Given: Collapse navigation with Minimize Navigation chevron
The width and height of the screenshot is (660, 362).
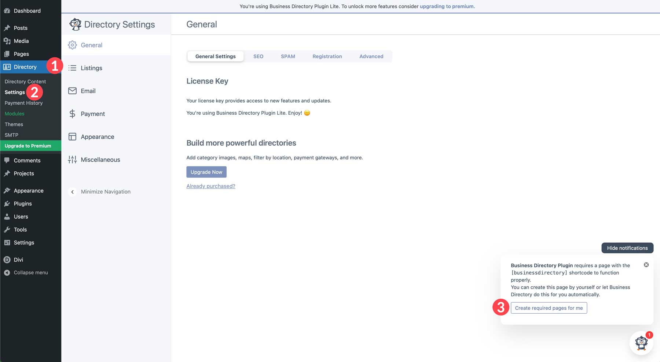Looking at the screenshot, I should [x=72, y=191].
